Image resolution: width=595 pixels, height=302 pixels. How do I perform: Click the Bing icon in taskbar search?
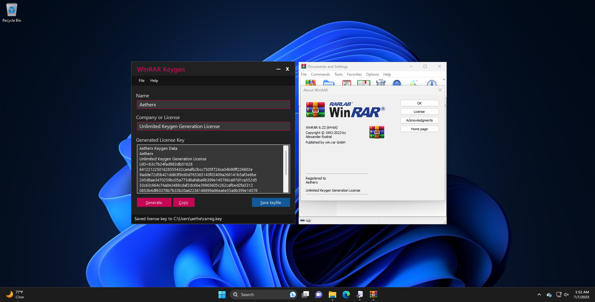[293, 295]
